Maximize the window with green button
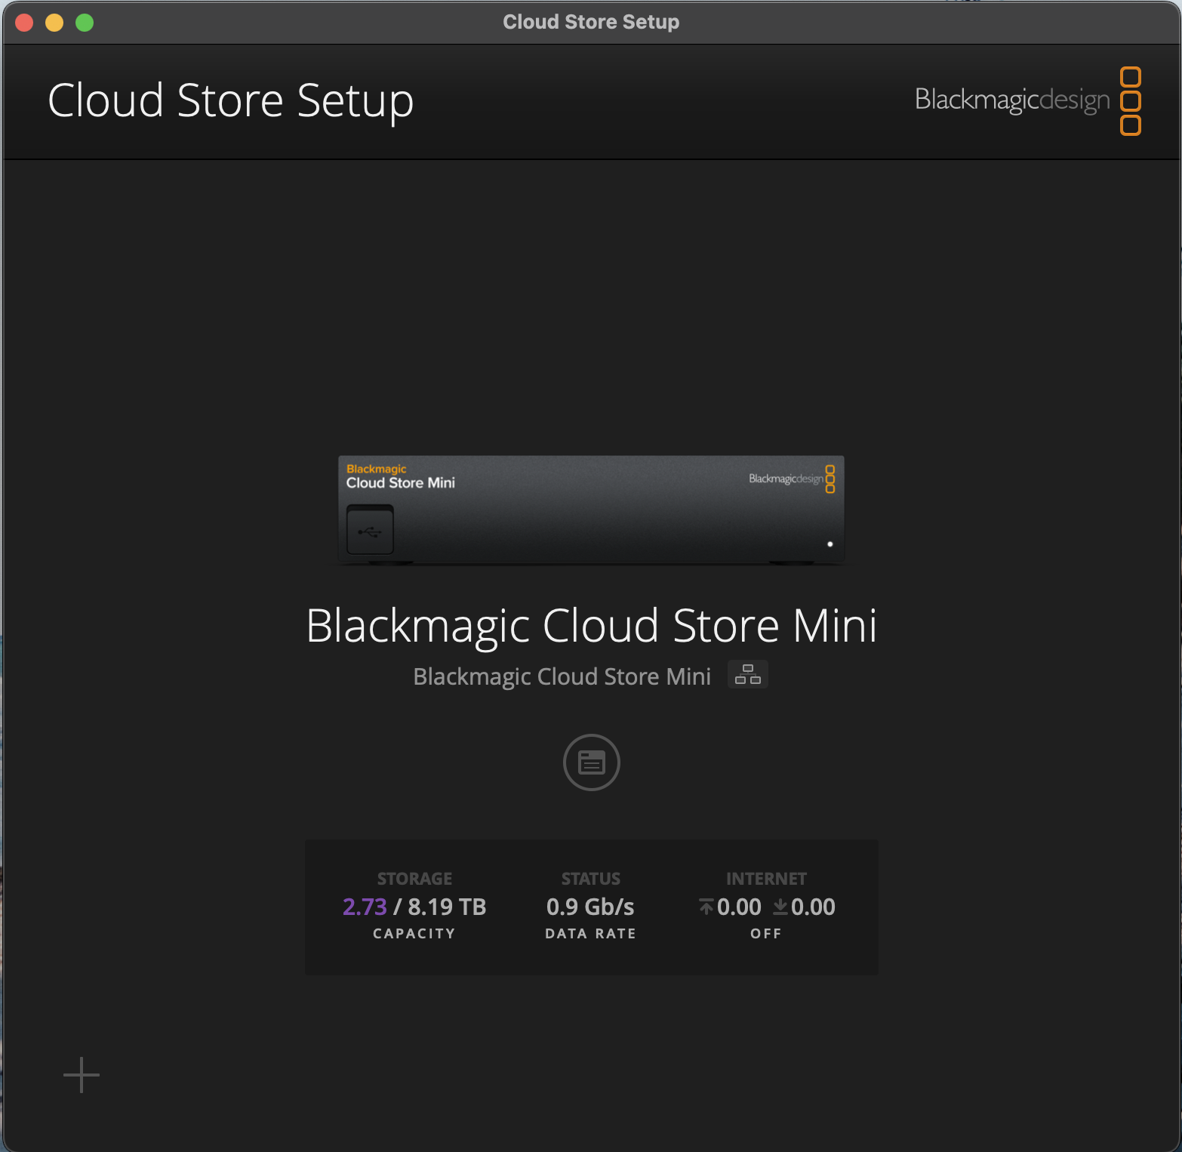 coord(85,23)
